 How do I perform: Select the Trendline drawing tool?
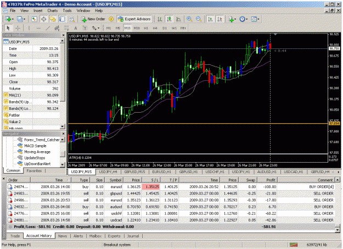48,28
